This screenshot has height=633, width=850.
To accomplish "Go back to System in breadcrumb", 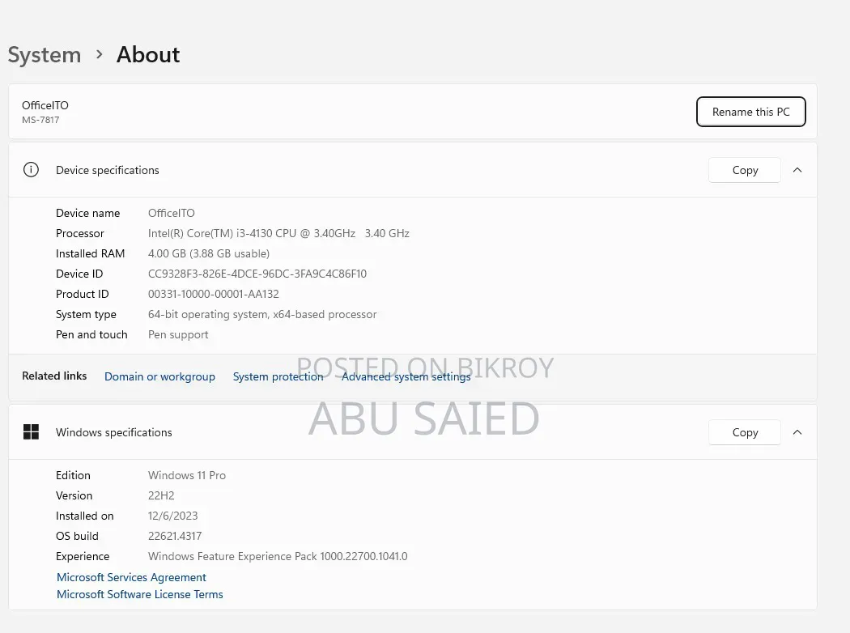I will [x=45, y=55].
